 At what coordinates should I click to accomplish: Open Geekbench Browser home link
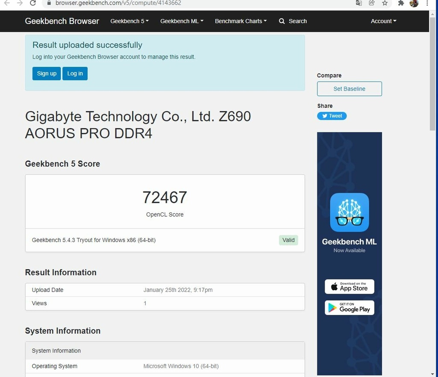pos(62,21)
